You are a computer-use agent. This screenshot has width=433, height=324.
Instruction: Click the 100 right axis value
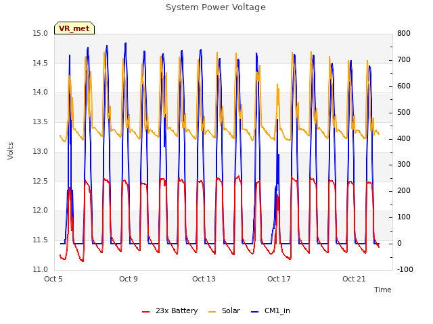click(404, 217)
